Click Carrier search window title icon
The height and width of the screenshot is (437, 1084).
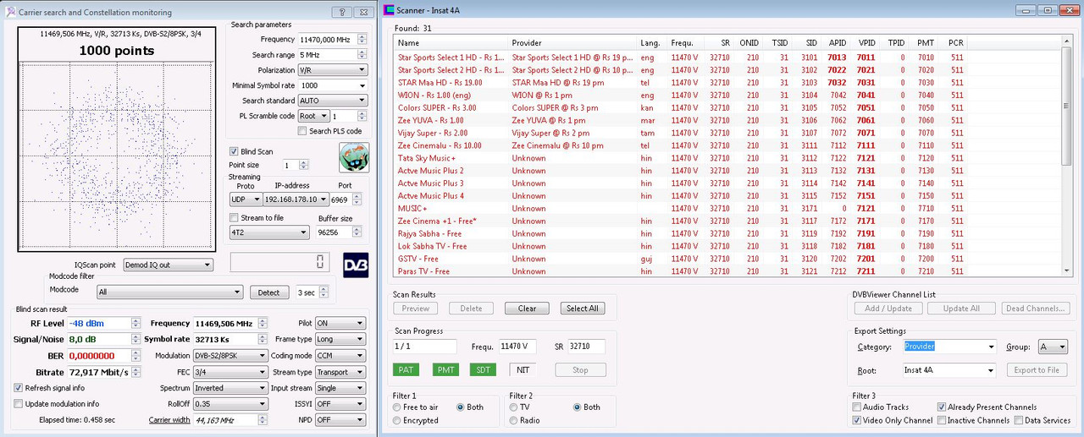11,12
